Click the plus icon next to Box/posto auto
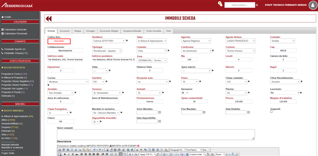Image resolution: width=318 pixels, height=156 pixels. [x=170, y=82]
